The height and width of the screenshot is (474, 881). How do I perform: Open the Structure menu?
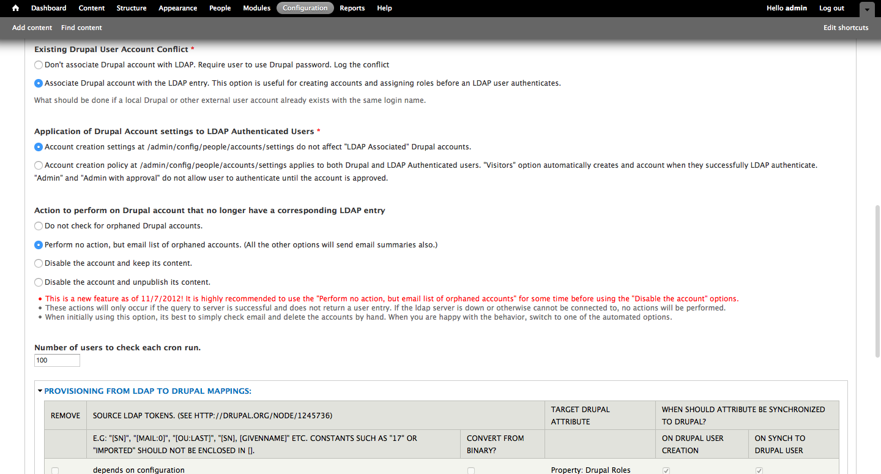[x=132, y=8]
